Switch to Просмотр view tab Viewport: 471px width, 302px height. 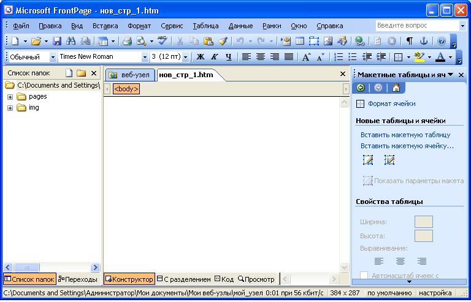[256, 279]
